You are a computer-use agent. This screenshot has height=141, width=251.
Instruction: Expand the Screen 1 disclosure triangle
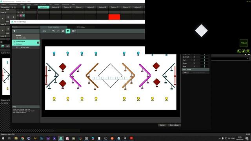[15, 38]
